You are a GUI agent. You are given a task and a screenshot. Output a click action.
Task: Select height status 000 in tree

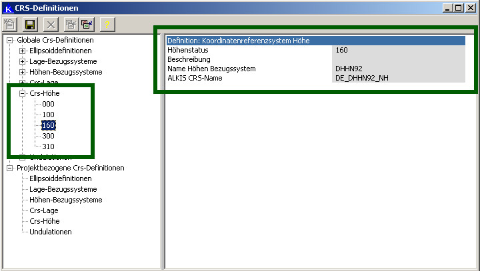tap(48, 104)
